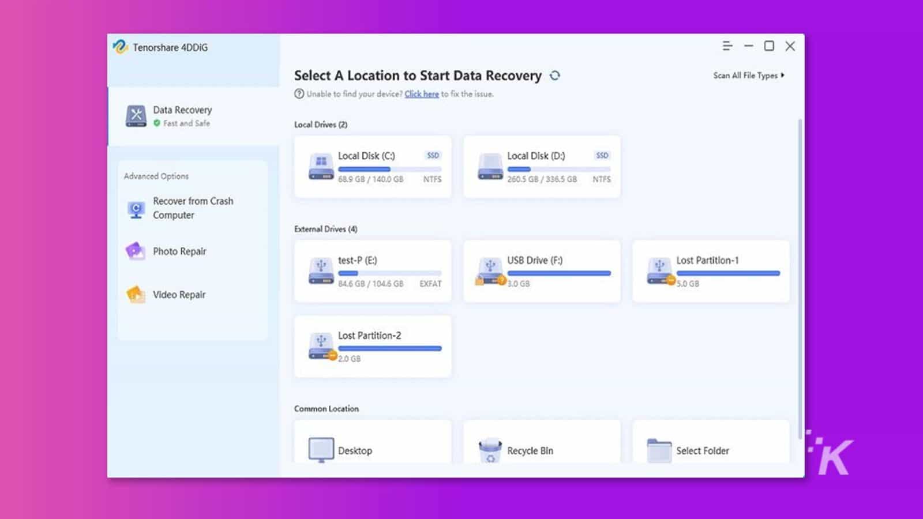The width and height of the screenshot is (923, 519).
Task: Click the Local Disk (C:) drive icon
Action: pos(321,167)
